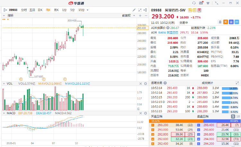
Task: Expand more timeframe options dropdown arrow
Action: 88,10
